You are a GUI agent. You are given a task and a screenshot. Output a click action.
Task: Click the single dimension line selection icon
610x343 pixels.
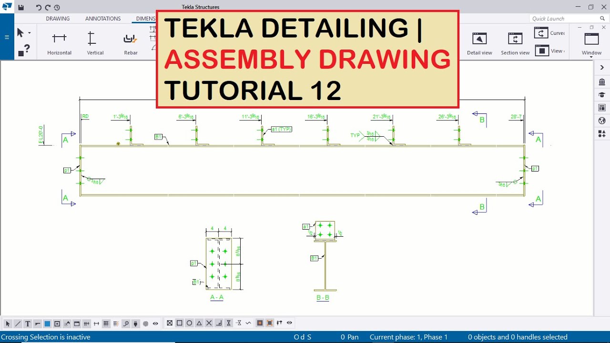pos(96,323)
